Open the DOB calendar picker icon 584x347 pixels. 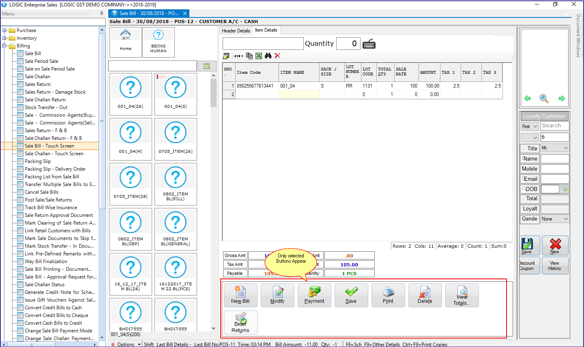[564, 189]
